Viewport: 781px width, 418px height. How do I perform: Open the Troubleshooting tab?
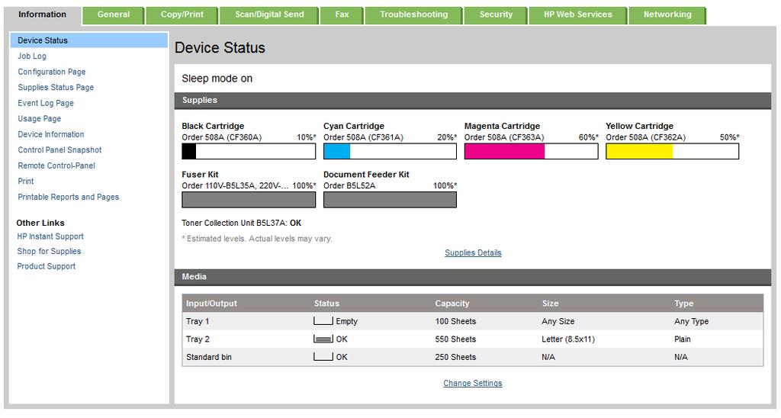click(413, 15)
